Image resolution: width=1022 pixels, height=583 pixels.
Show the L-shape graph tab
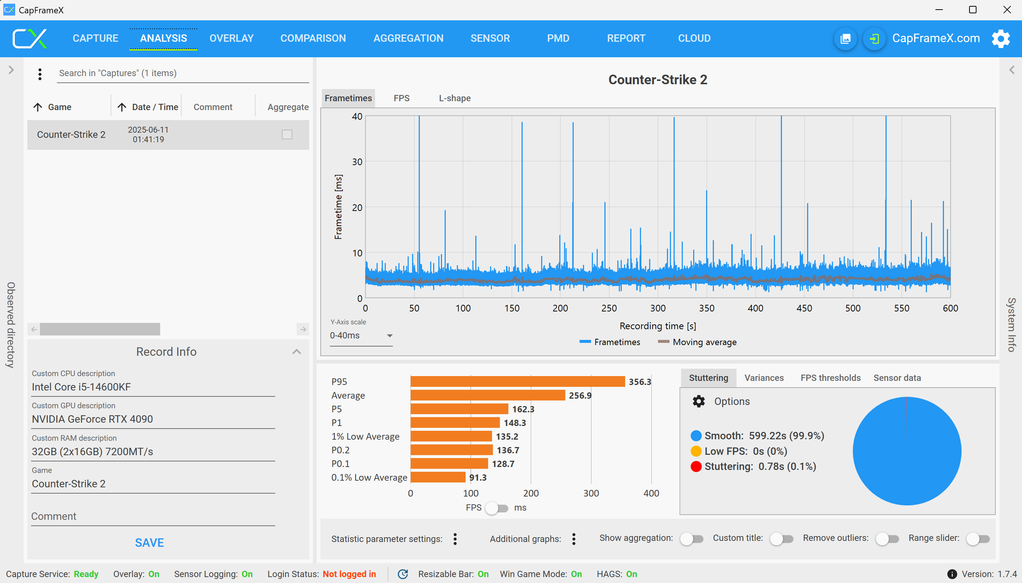[455, 98]
